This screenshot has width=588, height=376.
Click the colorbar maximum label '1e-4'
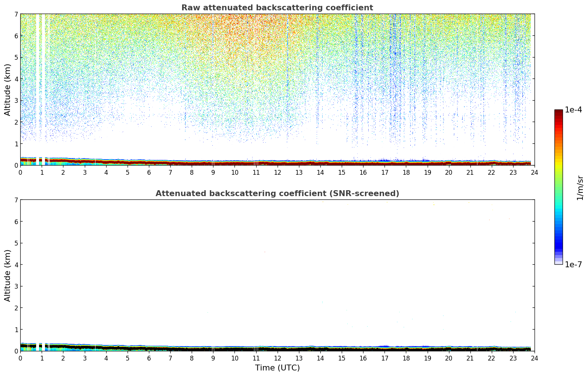(574, 109)
